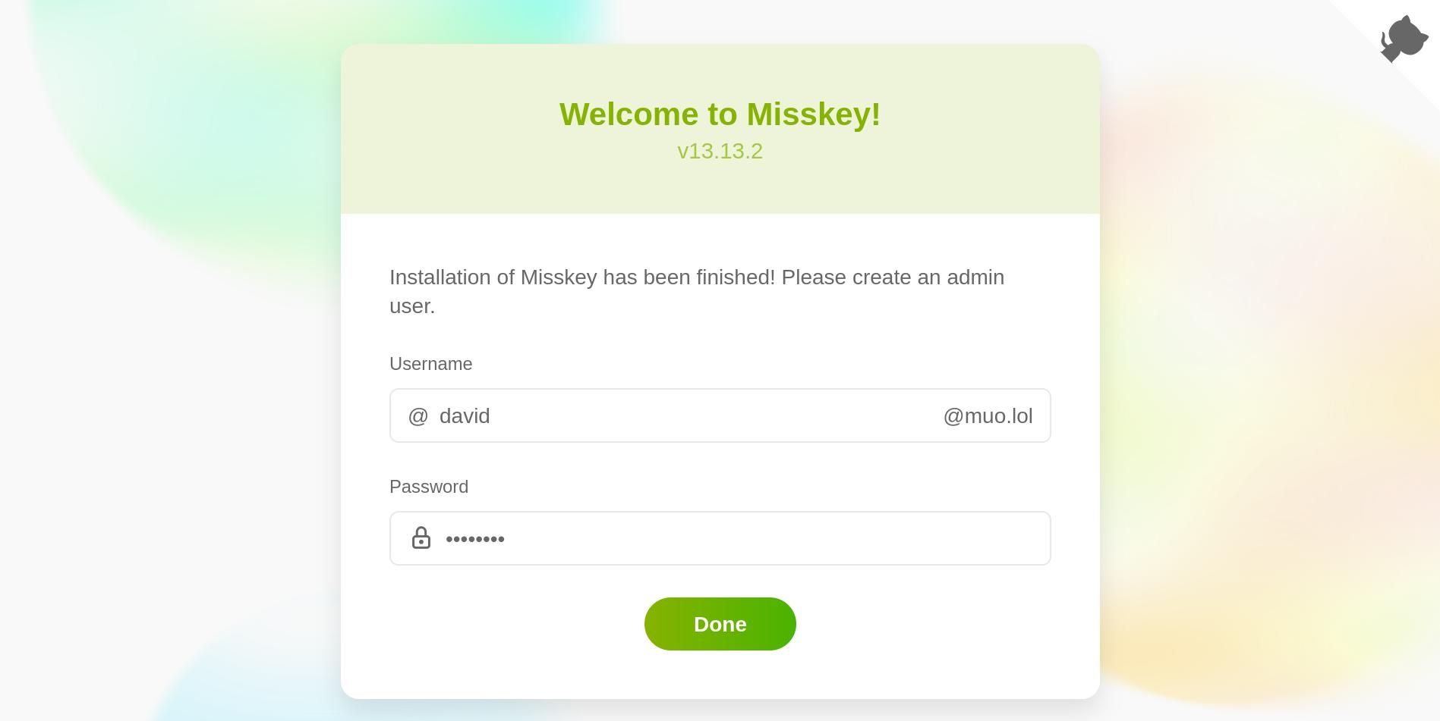This screenshot has height=721, width=1440.
Task: Click the Password label
Action: click(x=428, y=486)
